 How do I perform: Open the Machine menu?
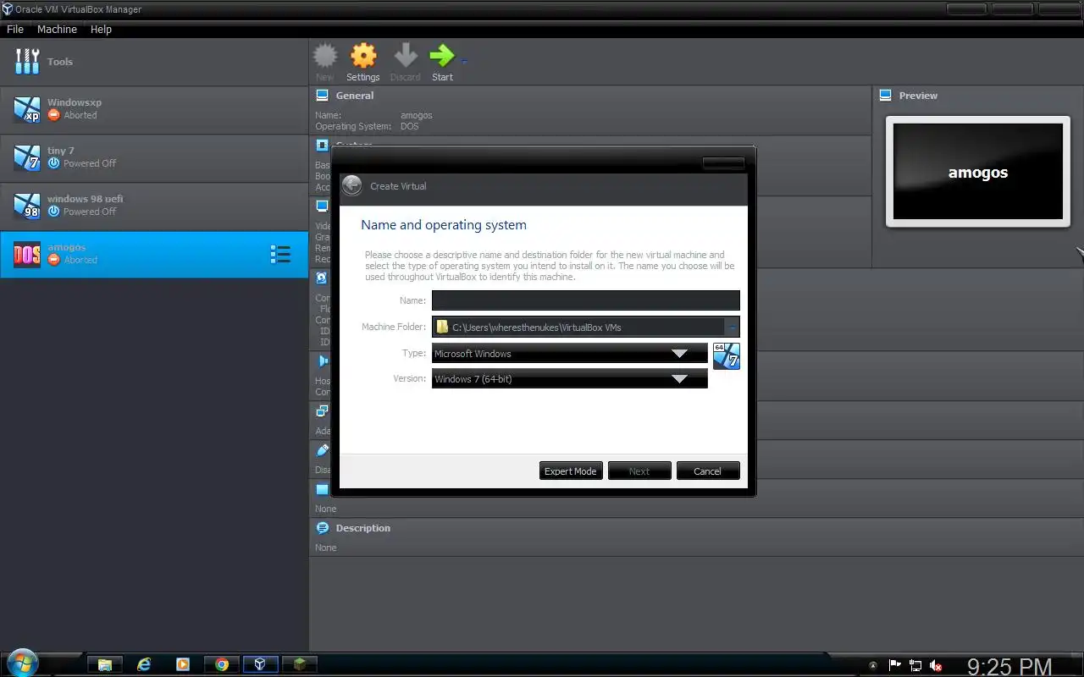point(57,29)
